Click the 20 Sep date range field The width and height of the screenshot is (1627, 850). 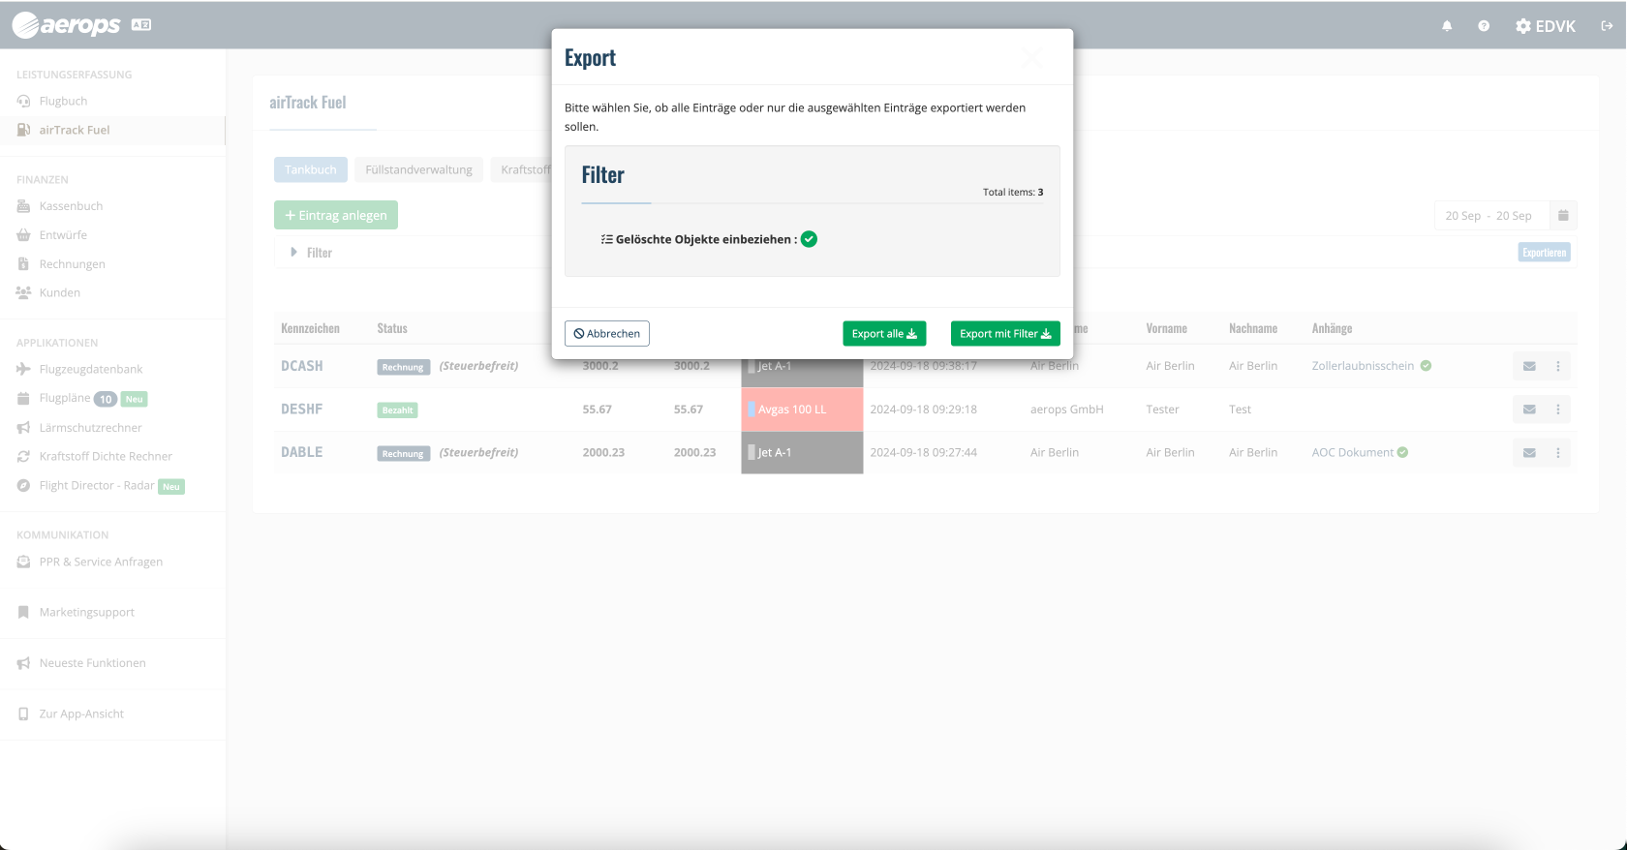(1491, 215)
